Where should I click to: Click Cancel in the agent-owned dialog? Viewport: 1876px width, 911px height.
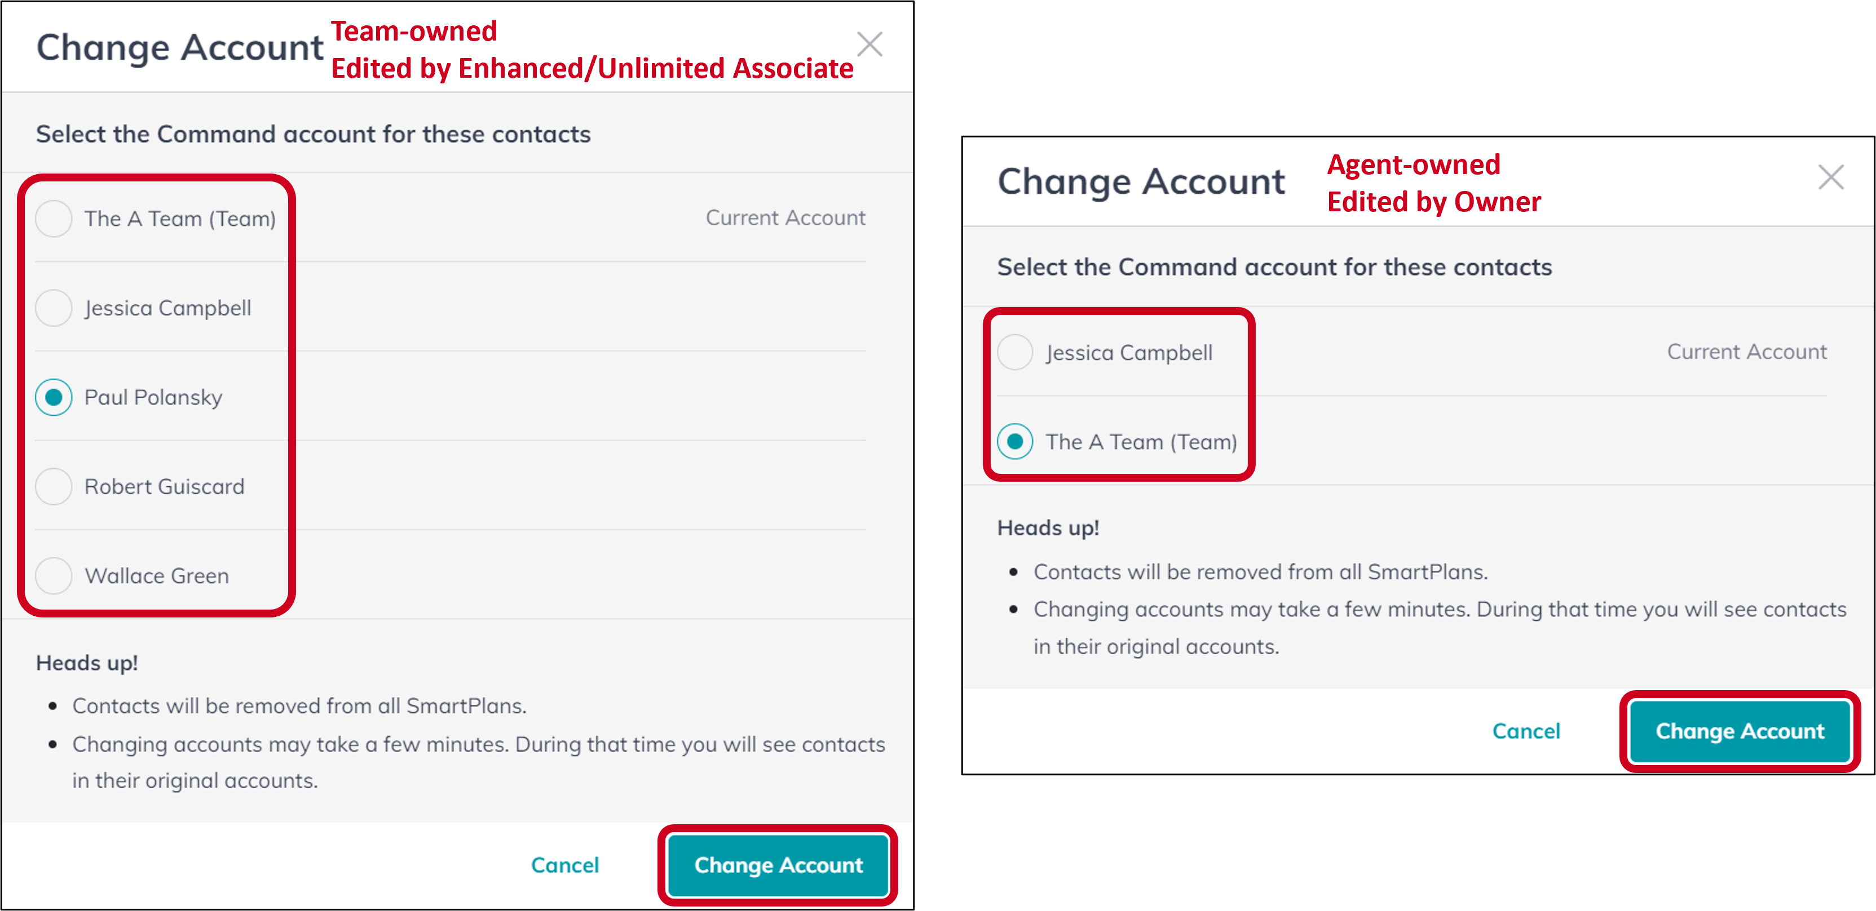(x=1526, y=731)
